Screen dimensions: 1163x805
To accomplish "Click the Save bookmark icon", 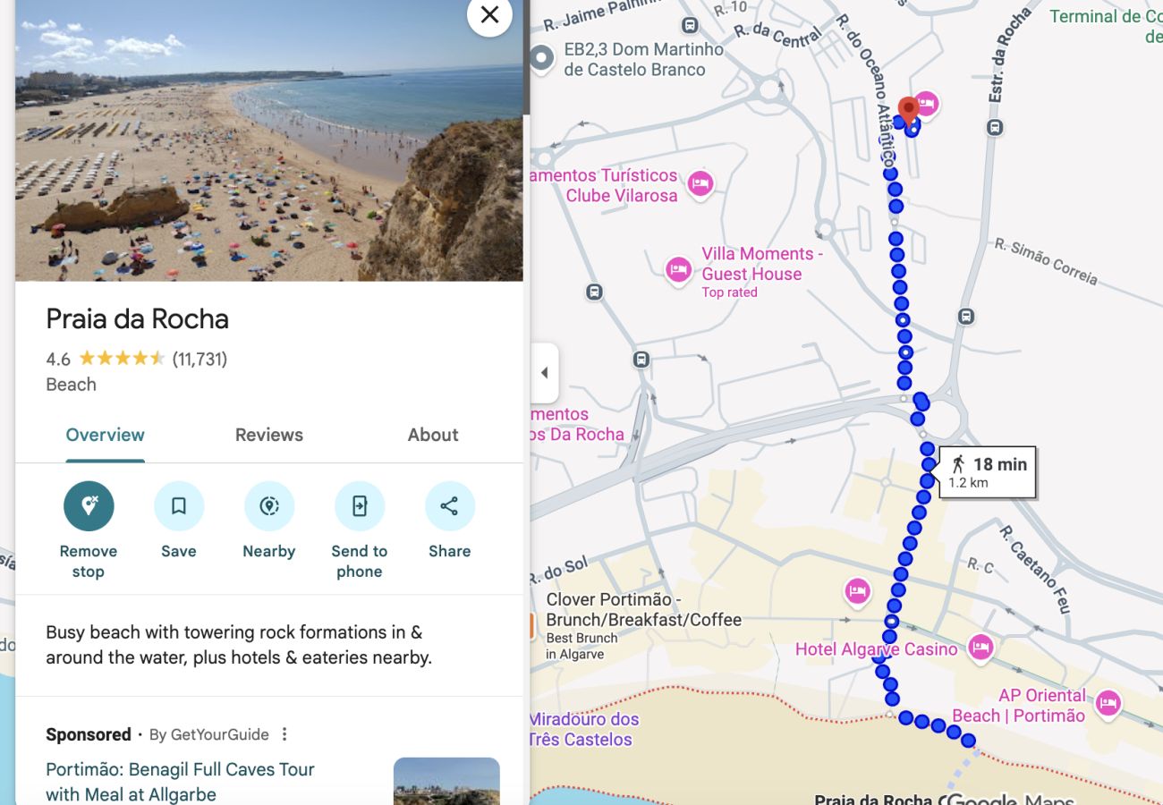I will pyautogui.click(x=179, y=505).
